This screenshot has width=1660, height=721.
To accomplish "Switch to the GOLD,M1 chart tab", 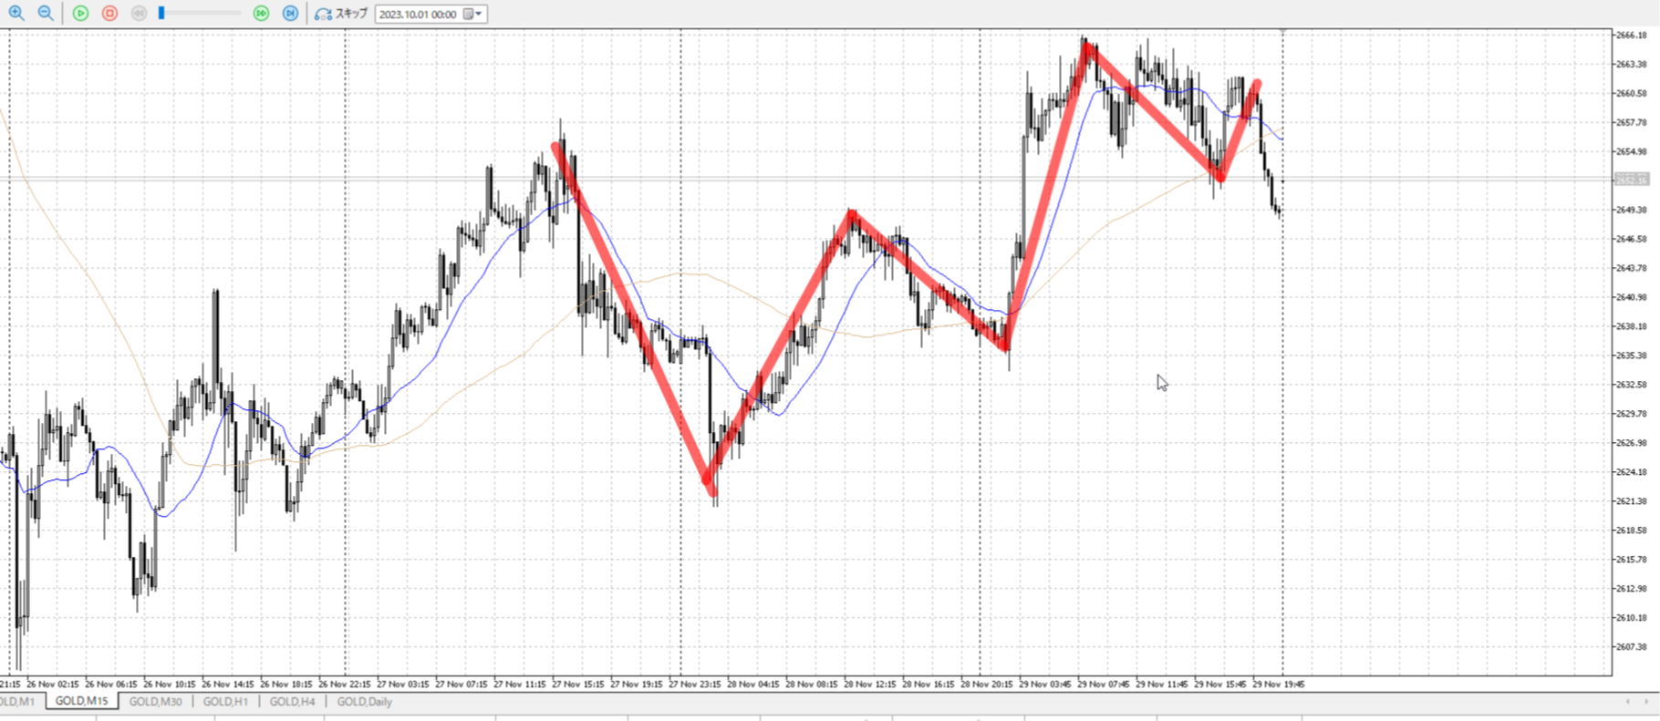I will click(x=16, y=702).
